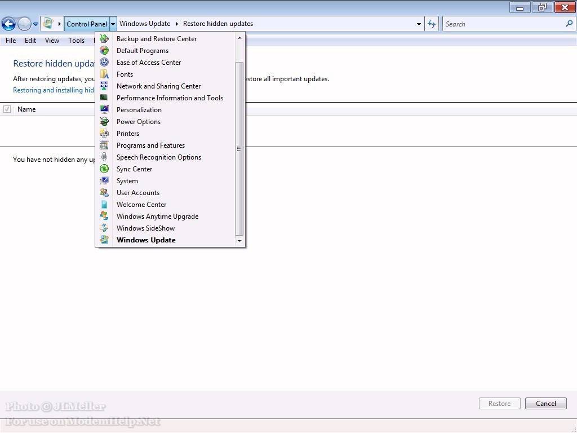Viewport: 577px width, 433px height.
Task: Click the Control Panel icon in address bar
Action: point(48,24)
